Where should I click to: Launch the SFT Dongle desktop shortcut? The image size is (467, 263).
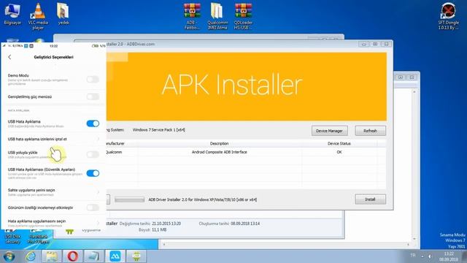[448, 16]
